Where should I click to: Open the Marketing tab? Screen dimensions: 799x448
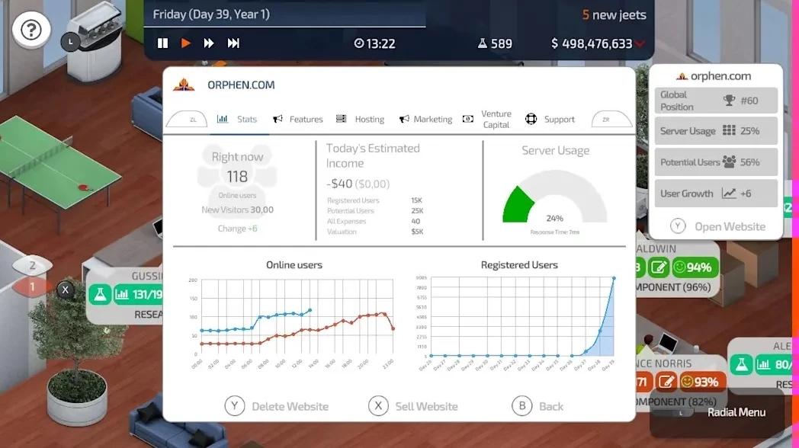click(425, 119)
